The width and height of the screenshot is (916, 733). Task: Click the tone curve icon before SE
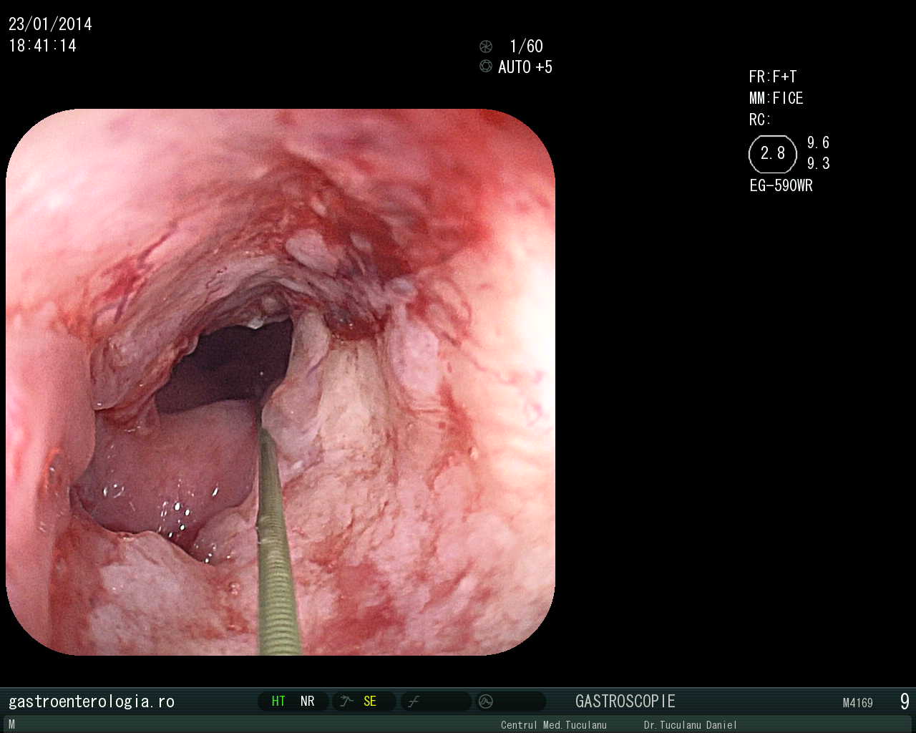coord(347,702)
